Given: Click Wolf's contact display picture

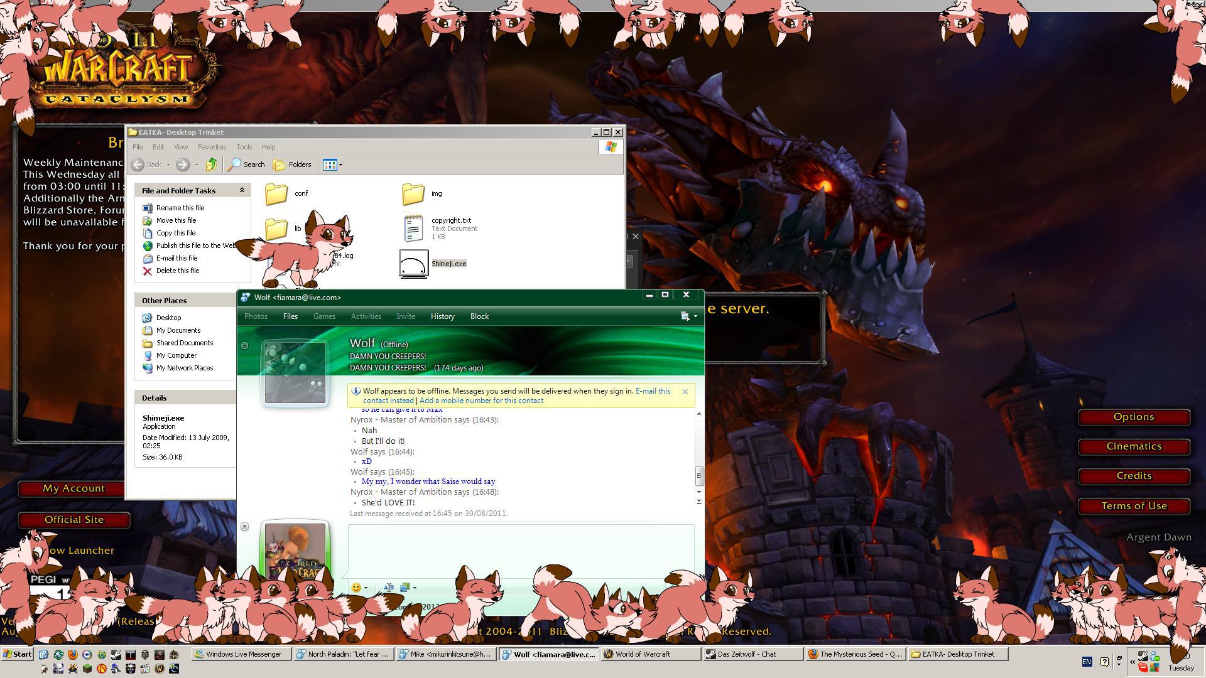Looking at the screenshot, I should (295, 373).
